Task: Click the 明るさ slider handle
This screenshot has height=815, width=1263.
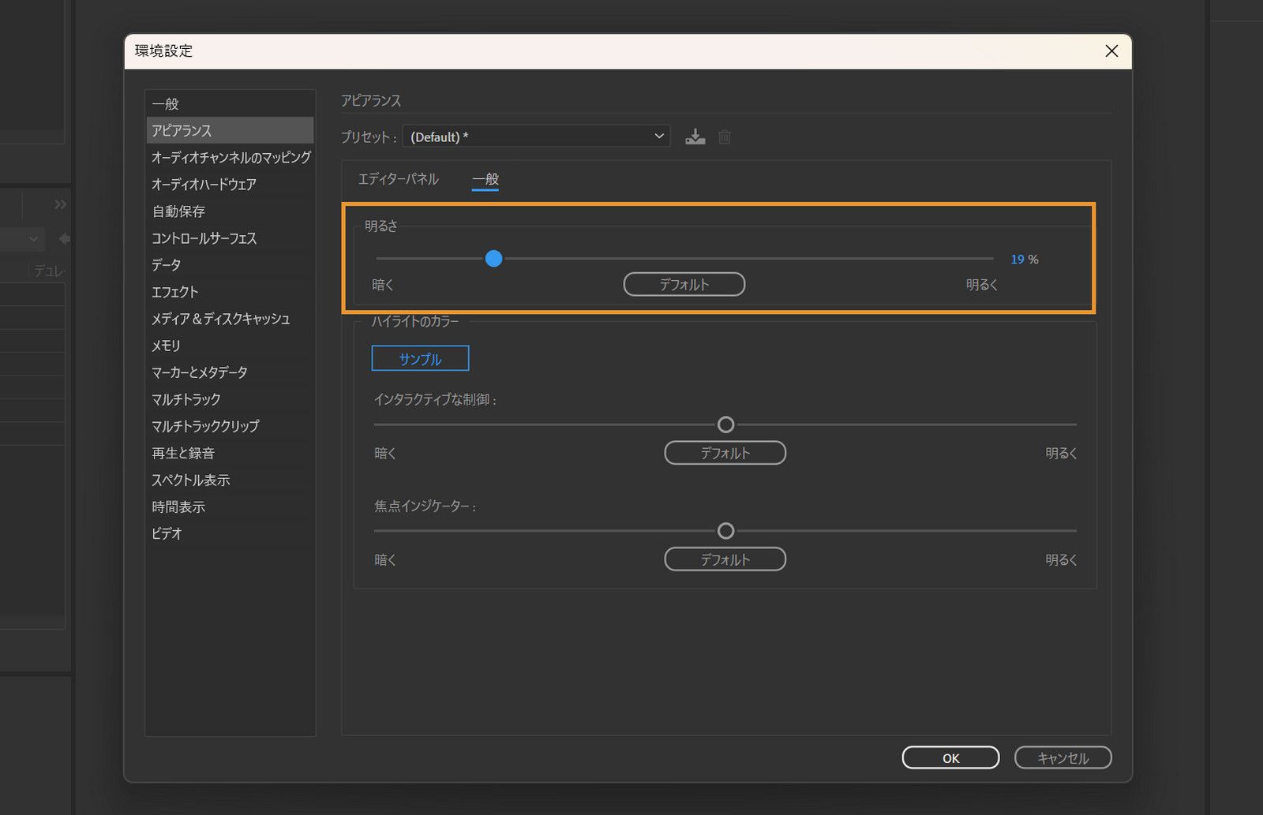Action: coord(493,259)
